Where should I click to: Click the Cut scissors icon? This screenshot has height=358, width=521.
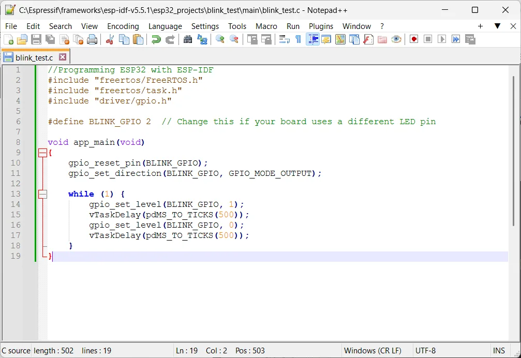(110, 39)
